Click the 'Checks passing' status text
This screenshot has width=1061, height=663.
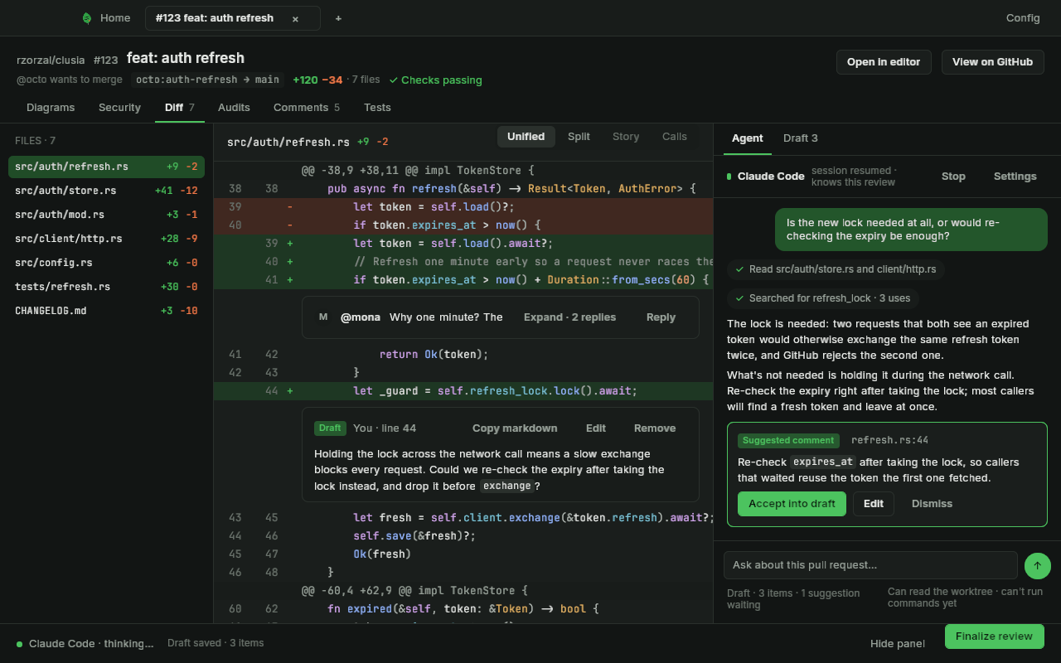coord(436,80)
